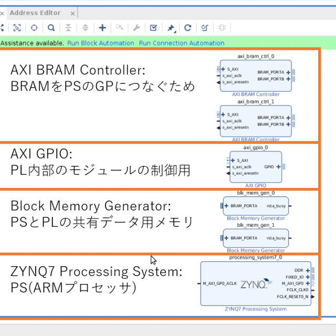
Task: Click the Validate Design checkmark icon
Action: (x=153, y=28)
